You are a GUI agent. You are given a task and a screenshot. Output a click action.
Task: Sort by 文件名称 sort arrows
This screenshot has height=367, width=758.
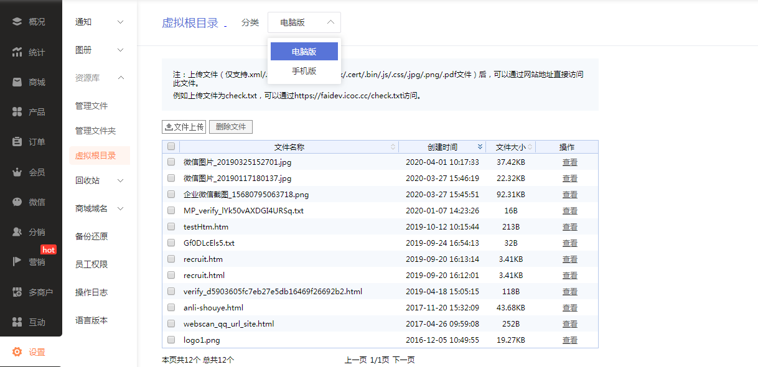click(x=393, y=147)
